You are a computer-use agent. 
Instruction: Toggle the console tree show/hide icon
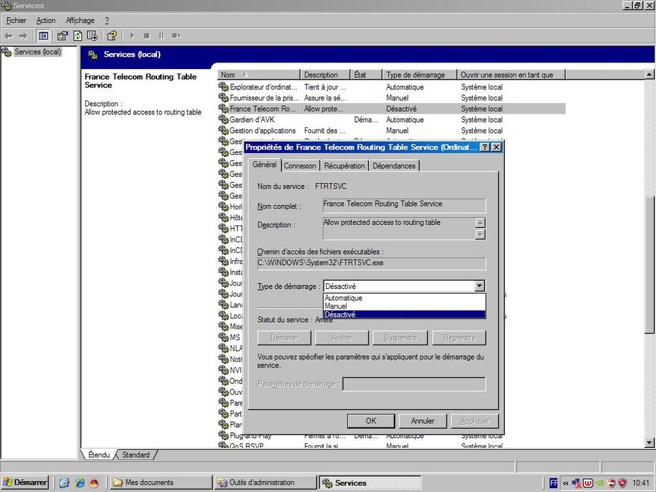[x=43, y=35]
